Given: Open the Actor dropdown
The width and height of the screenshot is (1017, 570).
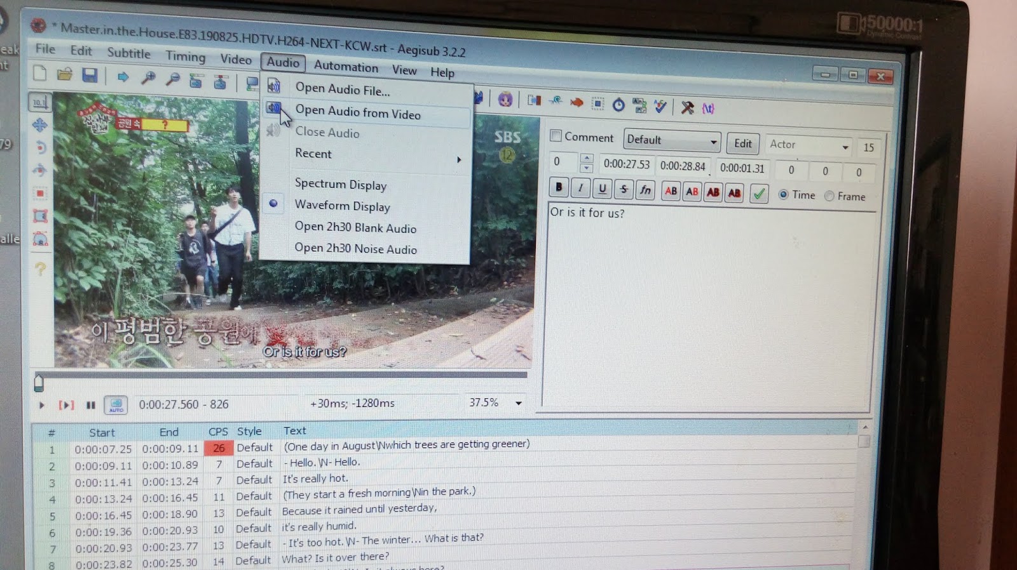Looking at the screenshot, I should (809, 145).
